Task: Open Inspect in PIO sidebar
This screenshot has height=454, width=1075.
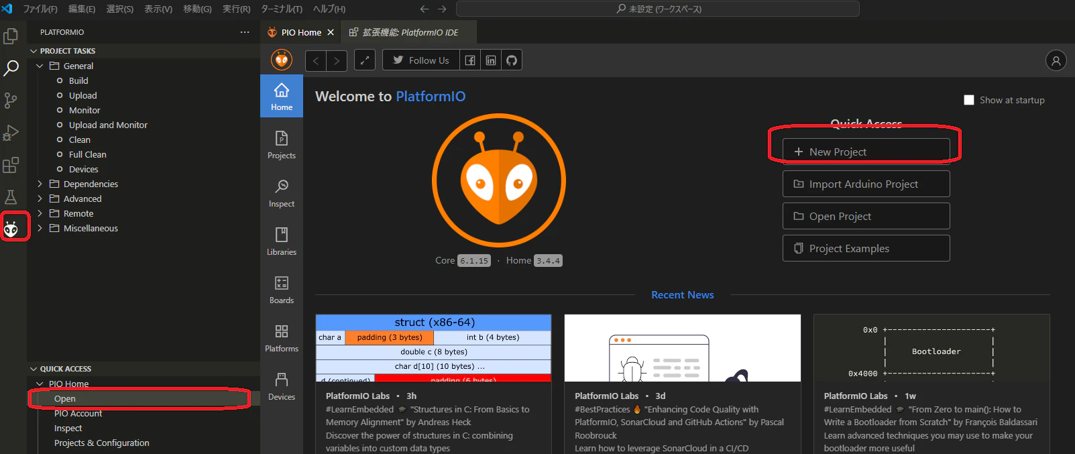Action: click(282, 192)
